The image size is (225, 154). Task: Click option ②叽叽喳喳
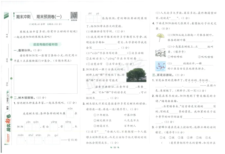pos(206,57)
